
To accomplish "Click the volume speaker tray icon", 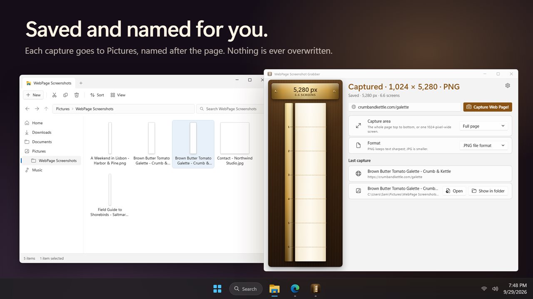I will point(495,289).
